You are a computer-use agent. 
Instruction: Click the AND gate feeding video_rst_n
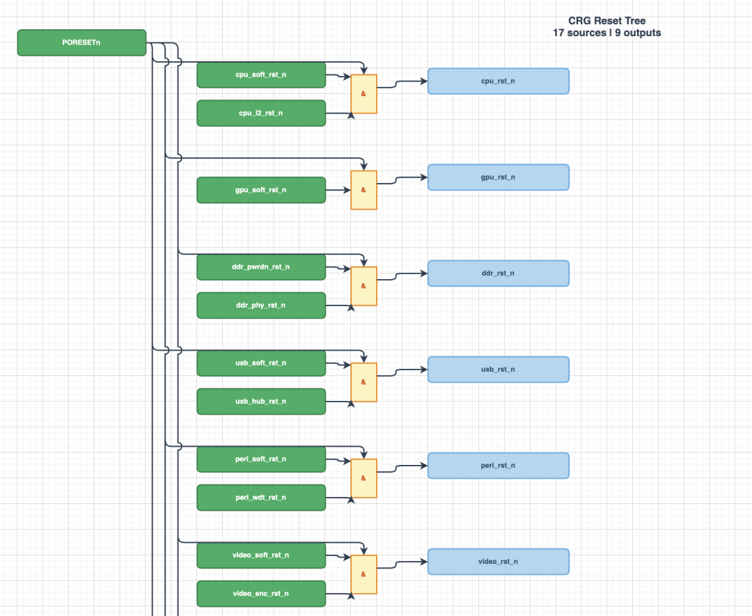(364, 575)
